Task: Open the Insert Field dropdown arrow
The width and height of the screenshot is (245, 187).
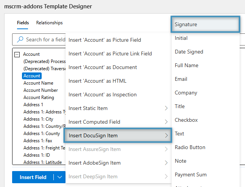Action: pyautogui.click(x=60, y=177)
